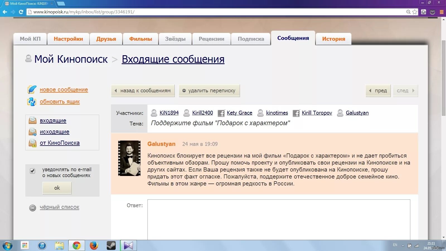Open the Настройки tab

pyautogui.click(x=68, y=39)
